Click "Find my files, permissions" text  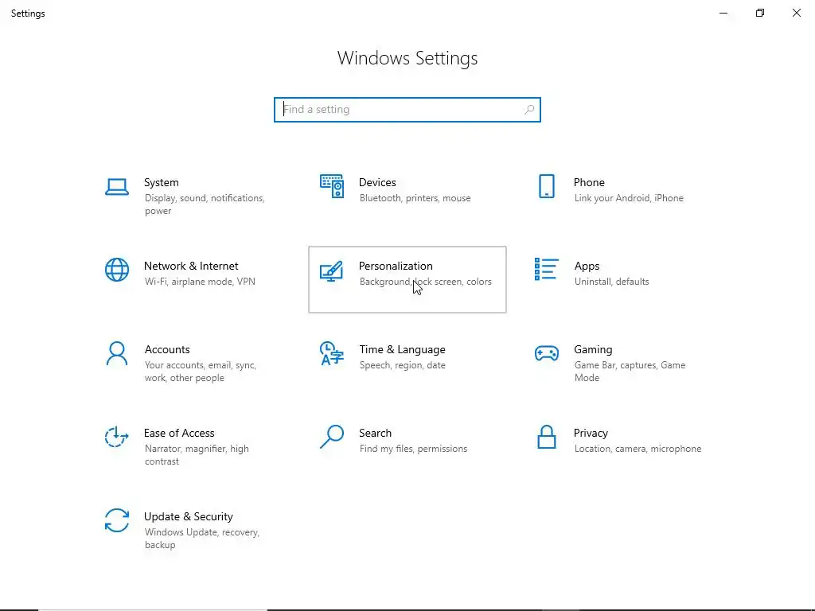413,449
